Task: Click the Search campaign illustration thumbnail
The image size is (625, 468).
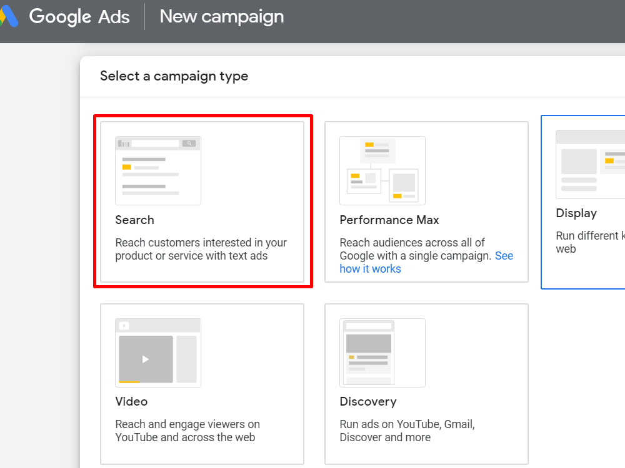Action: 158,171
